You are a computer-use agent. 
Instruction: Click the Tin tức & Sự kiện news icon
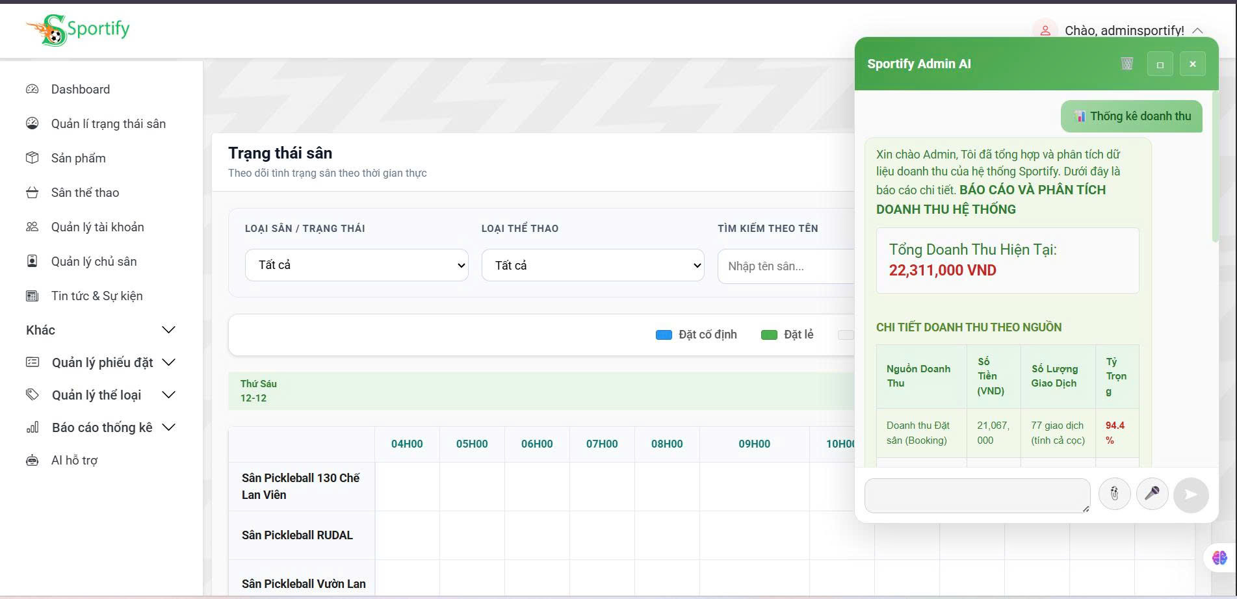click(32, 296)
